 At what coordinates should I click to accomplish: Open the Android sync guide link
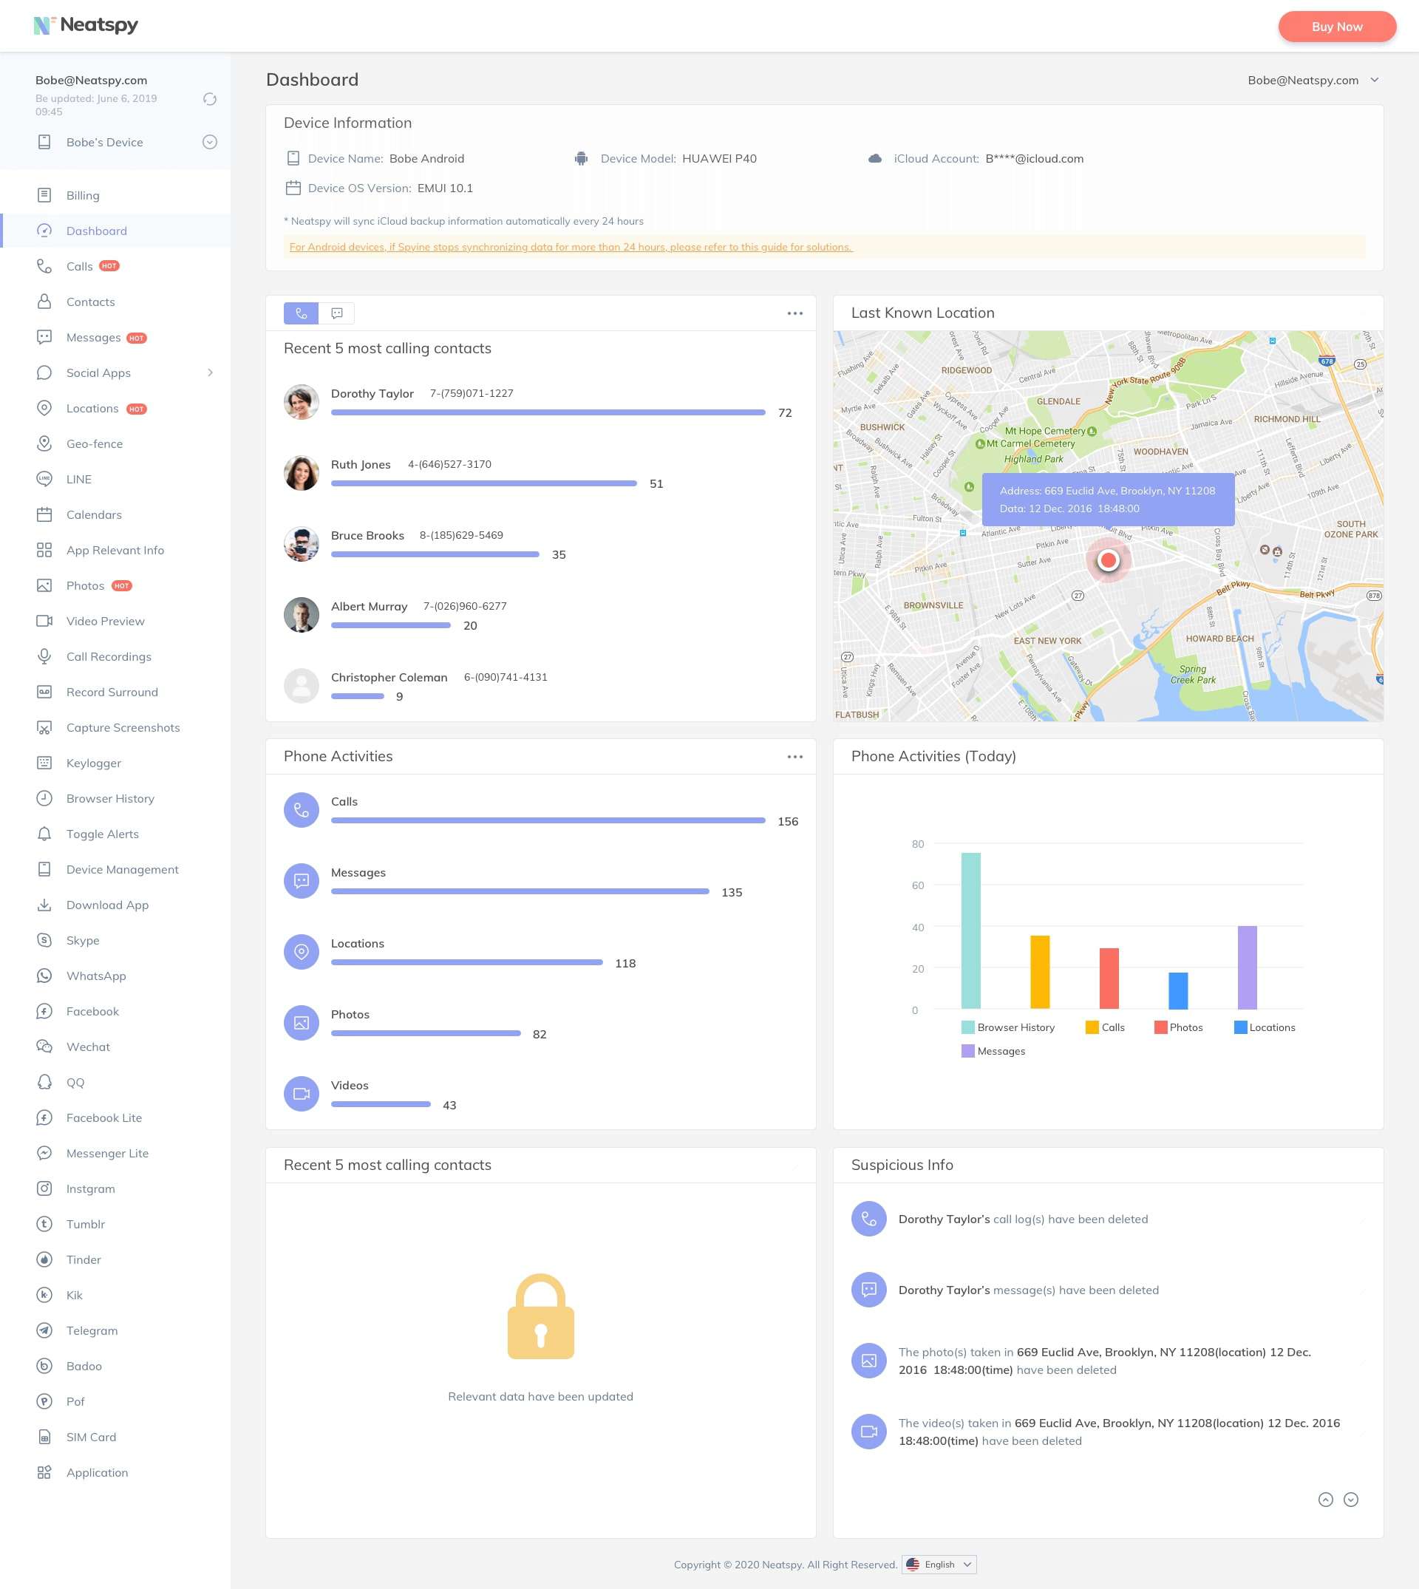click(571, 247)
